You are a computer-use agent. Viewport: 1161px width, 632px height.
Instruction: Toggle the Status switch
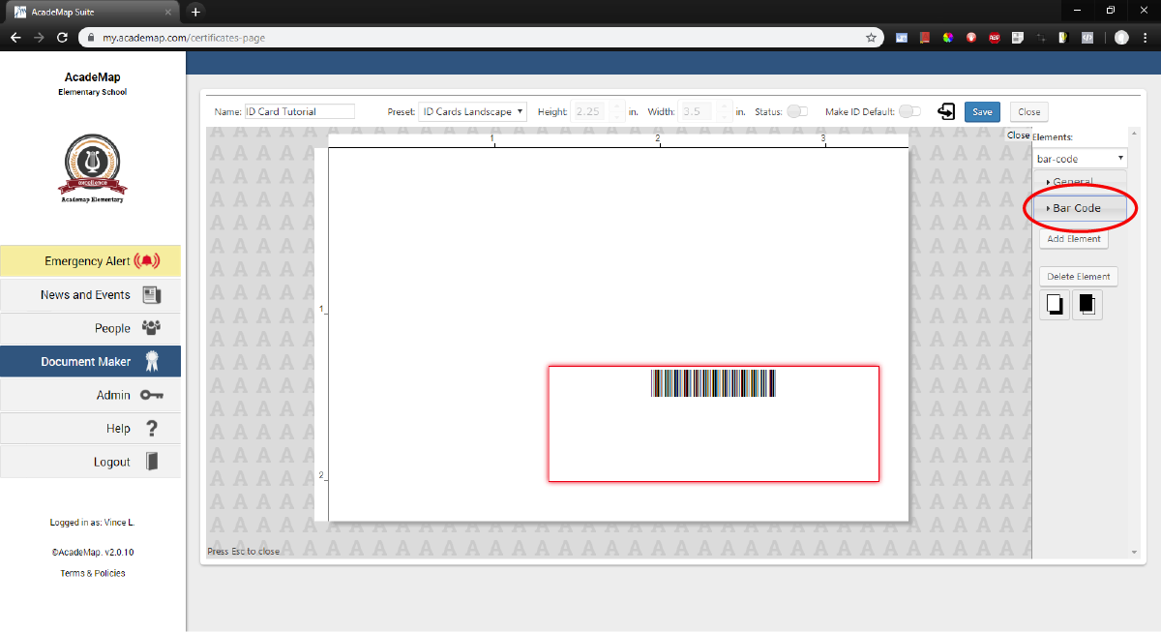click(797, 111)
